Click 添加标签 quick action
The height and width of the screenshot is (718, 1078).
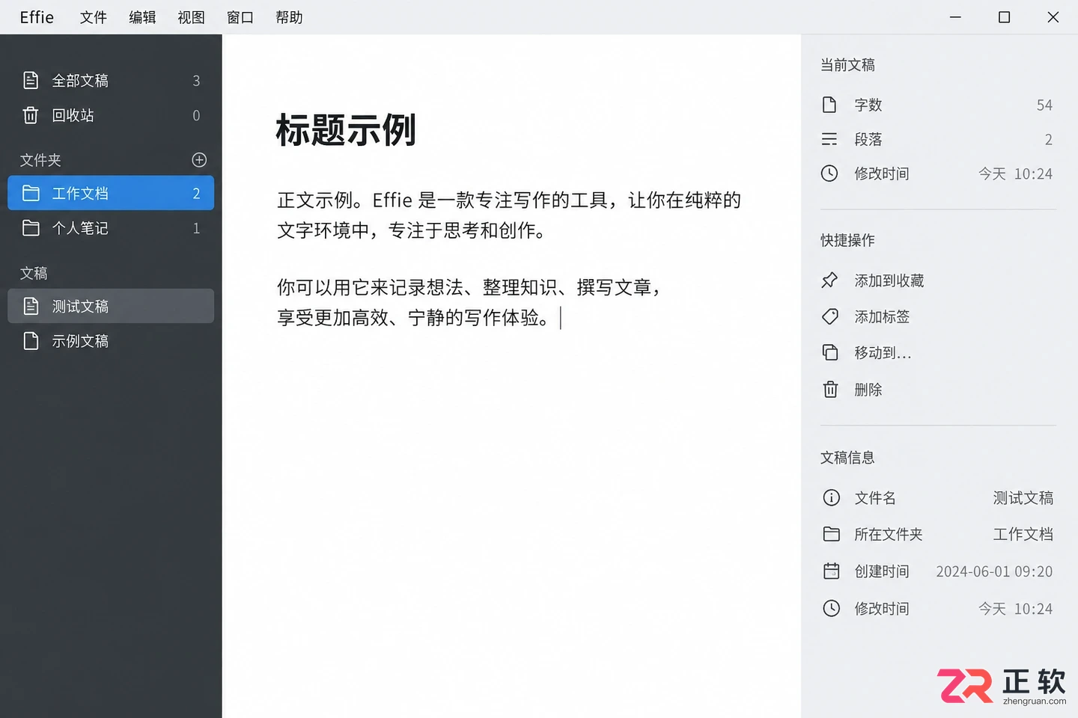tap(882, 316)
